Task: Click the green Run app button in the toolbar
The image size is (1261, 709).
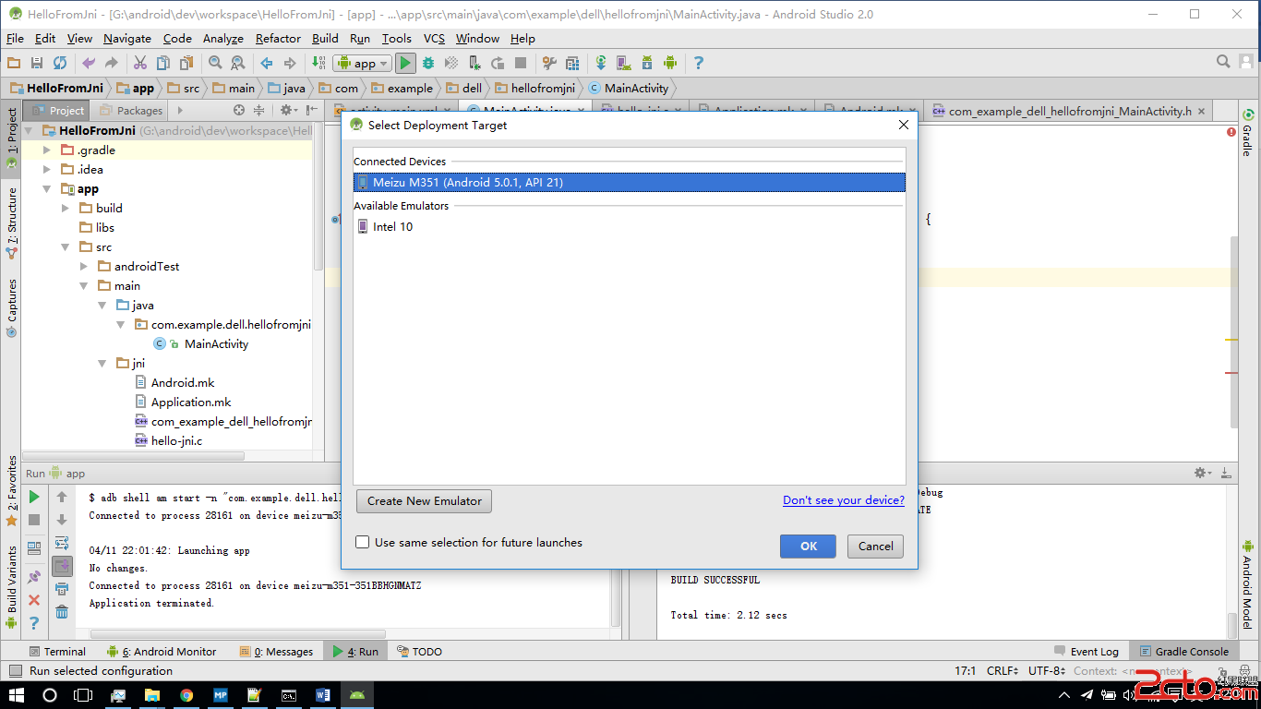Action: (405, 63)
